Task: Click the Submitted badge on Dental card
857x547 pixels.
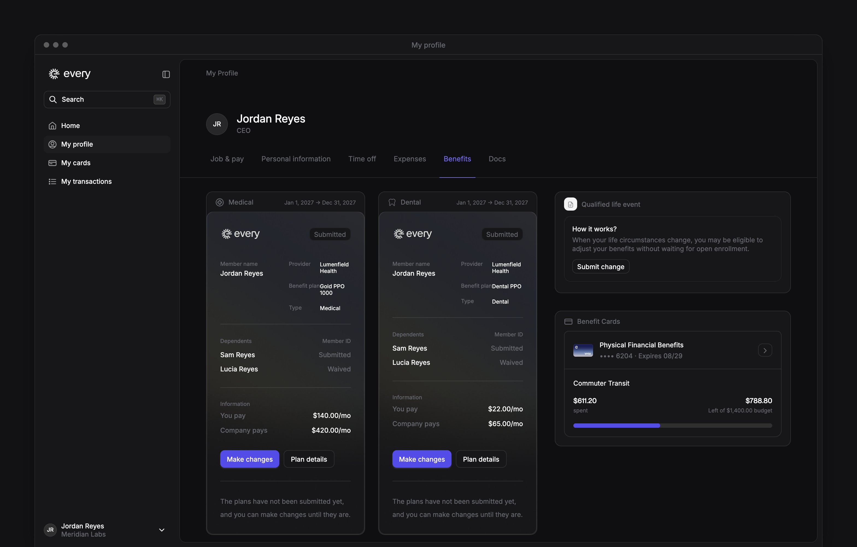Action: tap(502, 234)
